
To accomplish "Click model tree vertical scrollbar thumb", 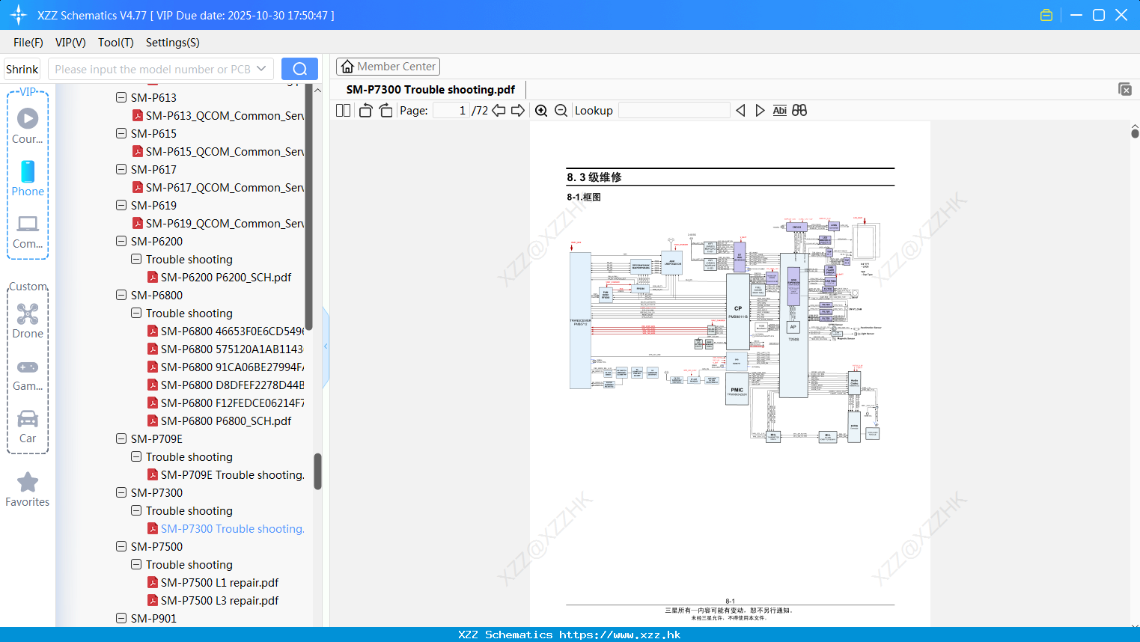I will (317, 471).
